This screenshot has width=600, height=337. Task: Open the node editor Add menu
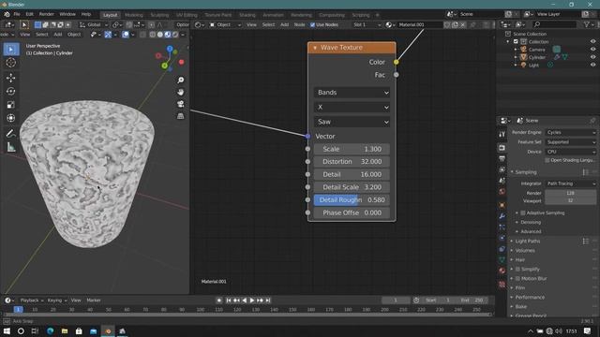pyautogui.click(x=284, y=25)
